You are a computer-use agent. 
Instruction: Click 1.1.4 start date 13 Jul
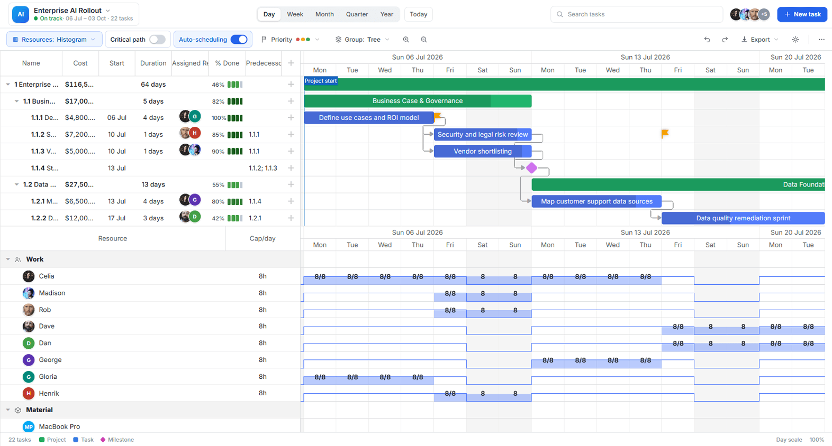[117, 168]
